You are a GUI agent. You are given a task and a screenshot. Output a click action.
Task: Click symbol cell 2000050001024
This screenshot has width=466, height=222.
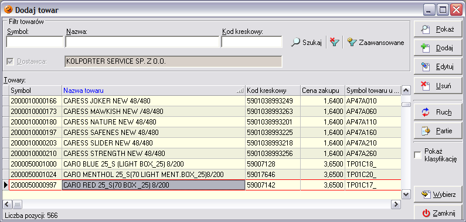tap(36, 174)
